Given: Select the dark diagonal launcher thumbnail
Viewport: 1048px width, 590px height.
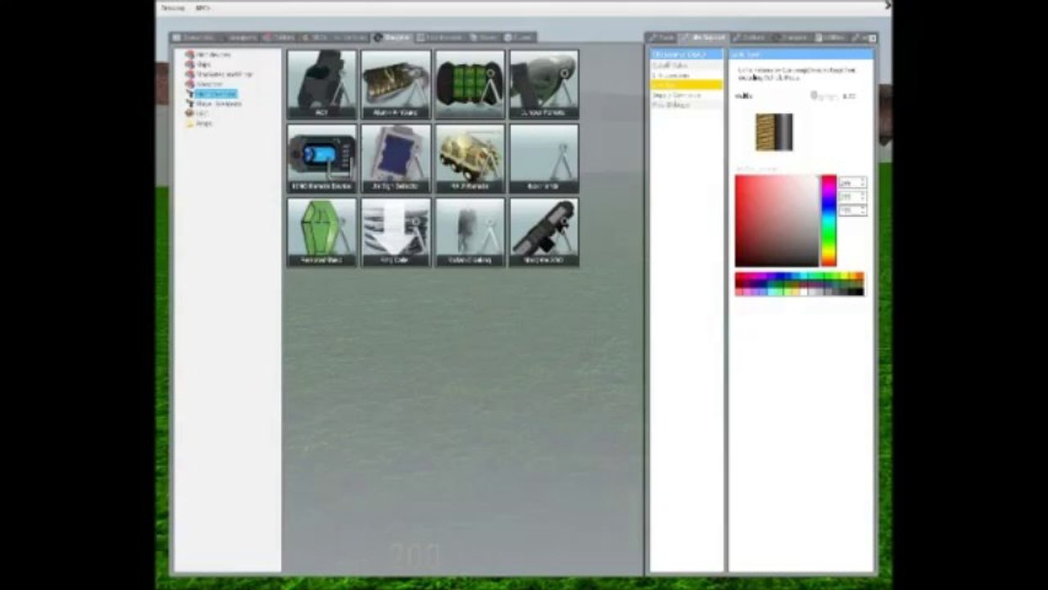Looking at the screenshot, I should click(x=544, y=232).
